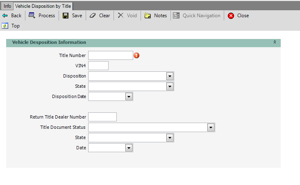Click the Return Title Dealer Number field
300x185 pixels.
102,117
